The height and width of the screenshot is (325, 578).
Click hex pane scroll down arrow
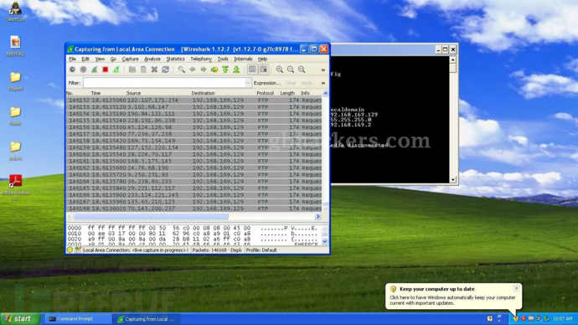(325, 241)
